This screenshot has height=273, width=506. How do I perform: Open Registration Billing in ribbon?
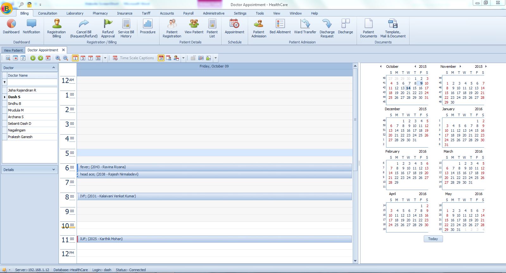pos(56,29)
